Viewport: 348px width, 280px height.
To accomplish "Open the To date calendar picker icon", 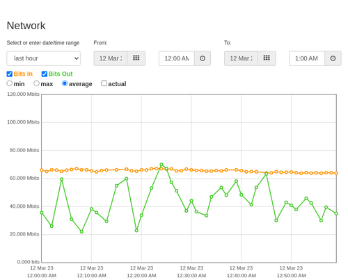I will pos(267,58).
